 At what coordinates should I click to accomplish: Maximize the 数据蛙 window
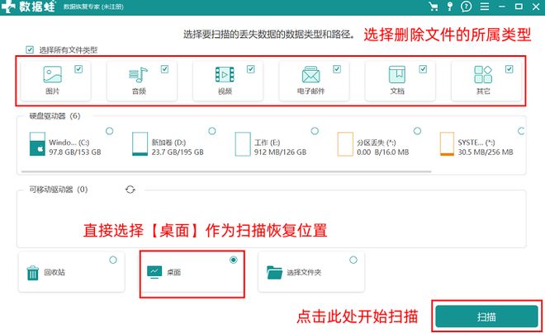pos(519,7)
